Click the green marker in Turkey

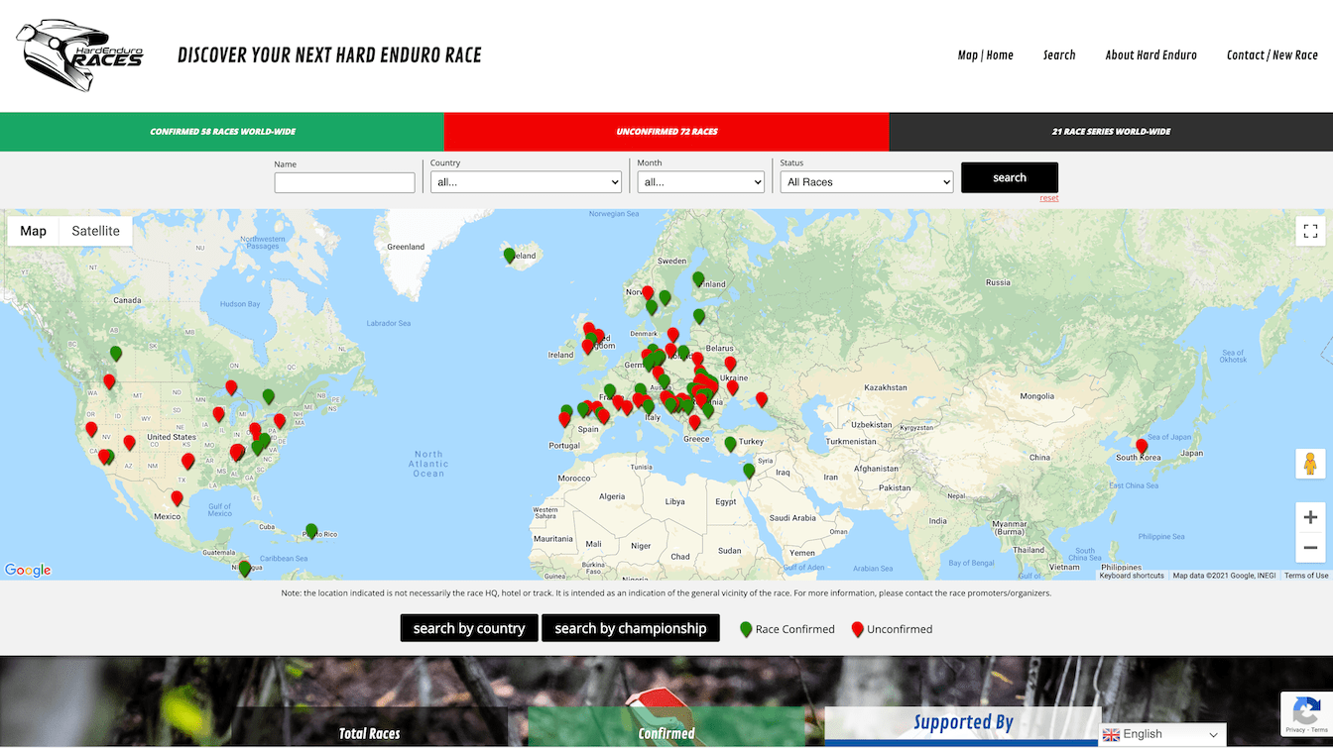[731, 444]
